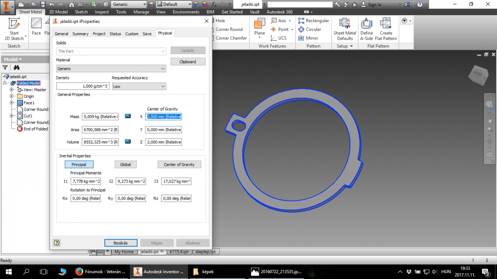Open the Inspect ribbon tab
This screenshot has width=497, height=279.
102,12
